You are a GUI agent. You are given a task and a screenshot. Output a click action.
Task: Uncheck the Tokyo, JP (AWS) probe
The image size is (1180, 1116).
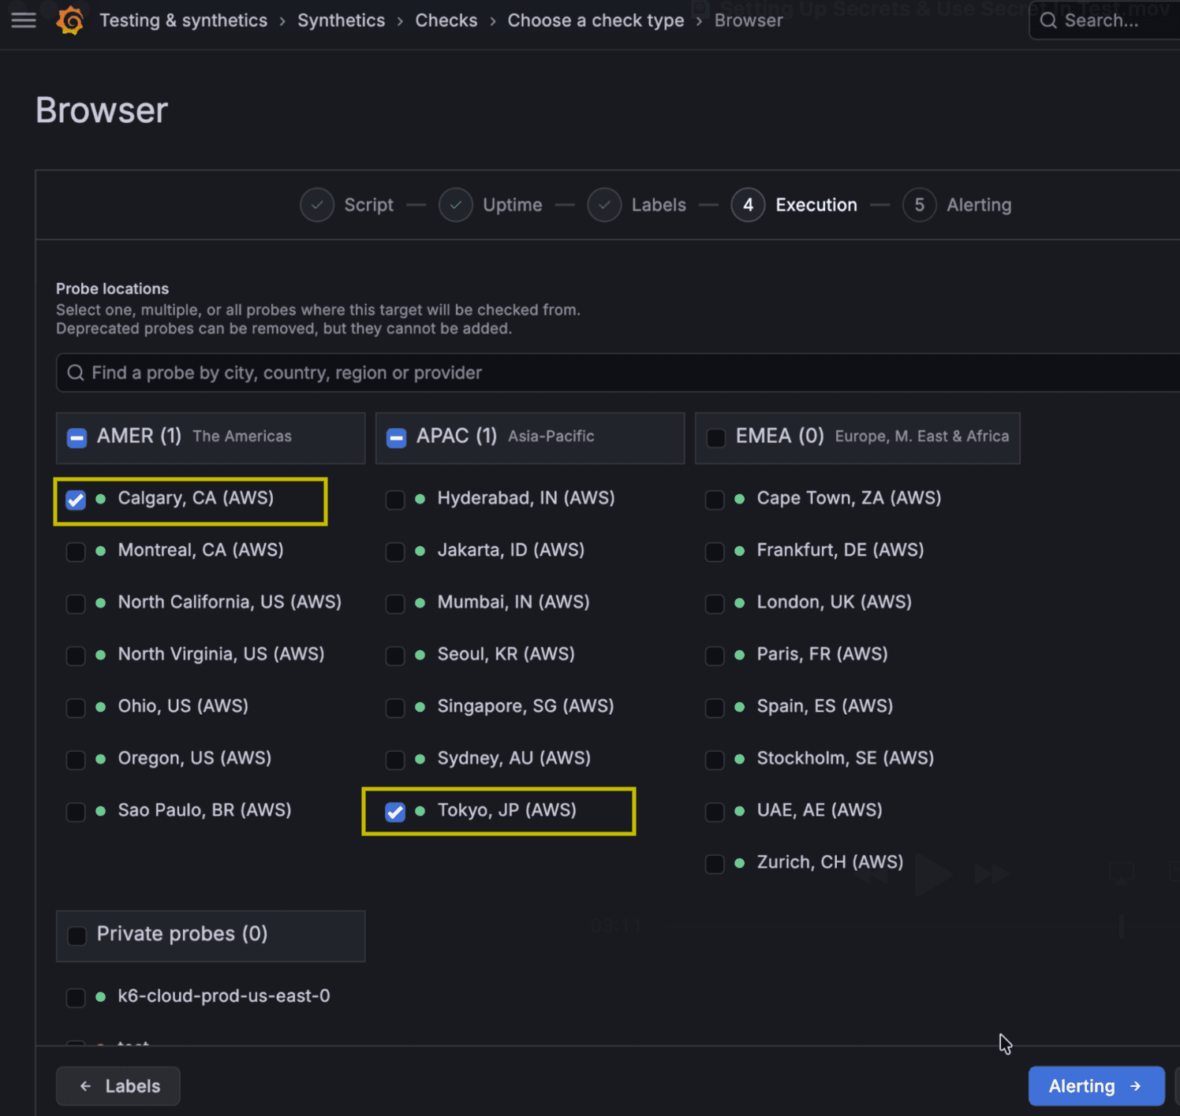point(394,811)
